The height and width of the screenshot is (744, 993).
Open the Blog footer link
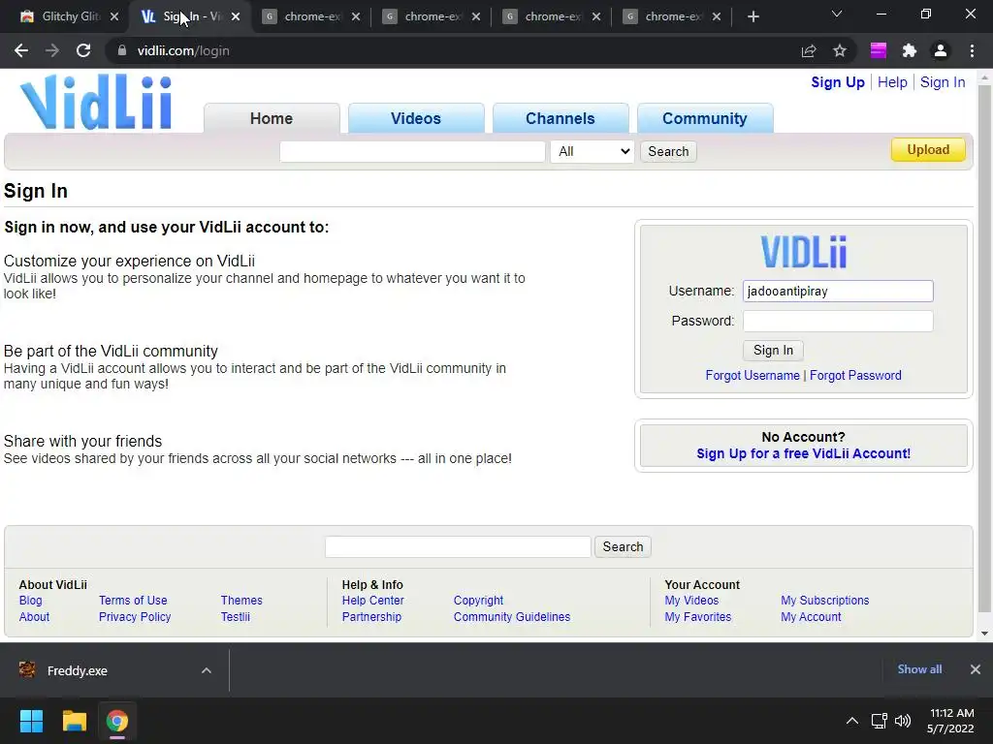[x=30, y=601]
